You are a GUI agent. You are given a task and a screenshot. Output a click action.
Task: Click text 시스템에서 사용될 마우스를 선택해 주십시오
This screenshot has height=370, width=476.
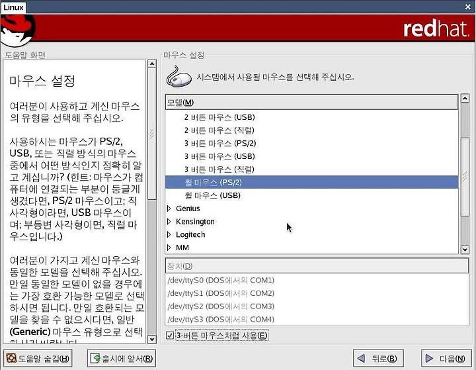coord(275,77)
